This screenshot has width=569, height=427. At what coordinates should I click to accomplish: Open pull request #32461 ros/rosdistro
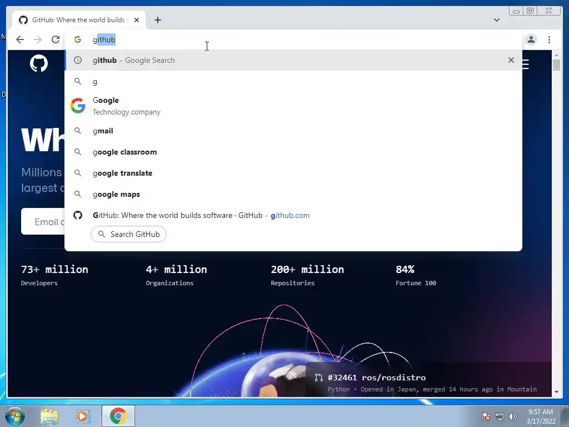pos(376,378)
